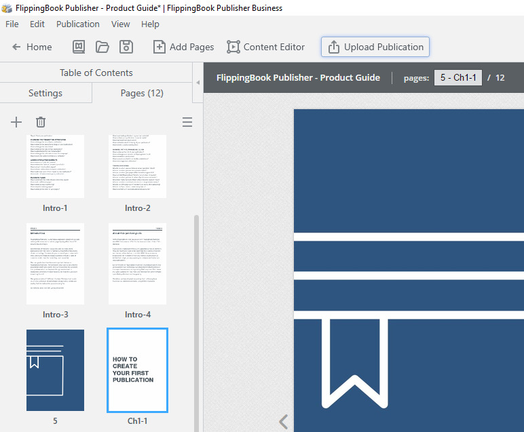Click the Intro-1 label text

[x=55, y=208]
